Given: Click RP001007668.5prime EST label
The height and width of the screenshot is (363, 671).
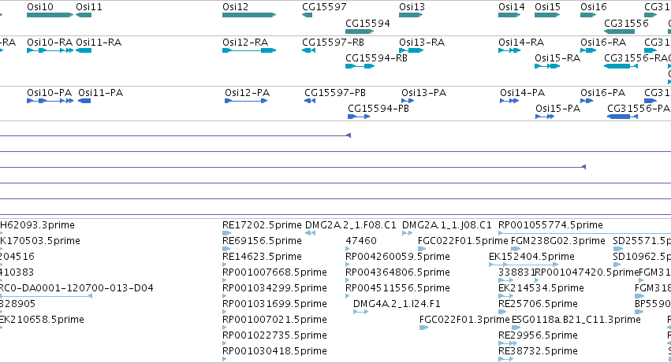Looking at the screenshot, I should coord(274,272).
